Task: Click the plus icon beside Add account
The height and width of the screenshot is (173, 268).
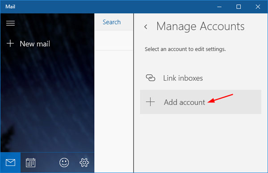Action: tap(151, 102)
